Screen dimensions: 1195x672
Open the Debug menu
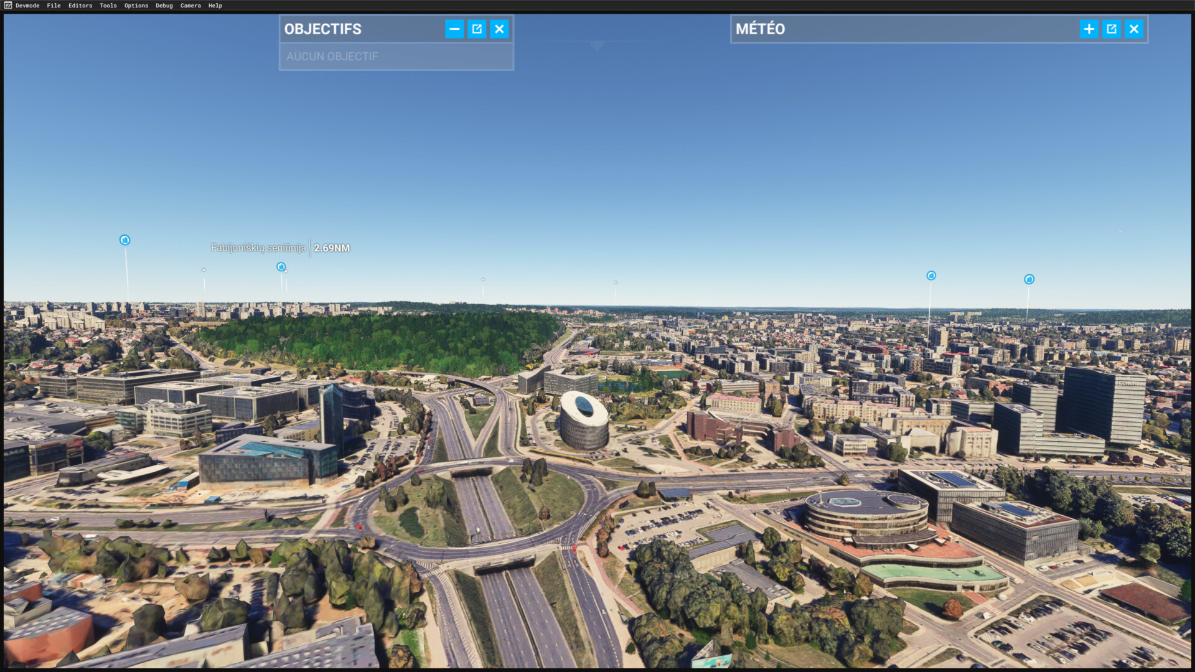point(164,6)
